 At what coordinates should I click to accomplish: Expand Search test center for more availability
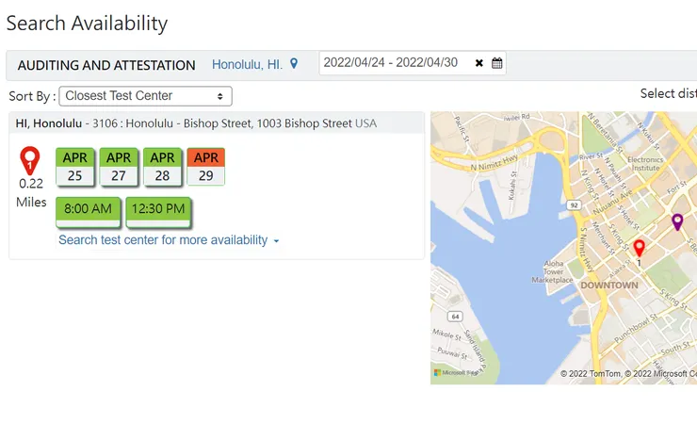coord(169,240)
